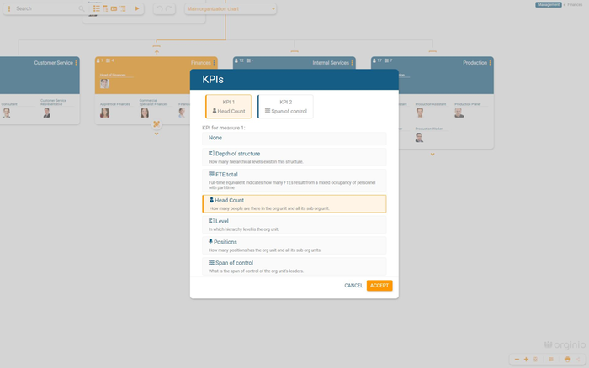Select the Apprentice Finances employee photo
Viewport: 589px width, 368px height.
click(x=105, y=113)
